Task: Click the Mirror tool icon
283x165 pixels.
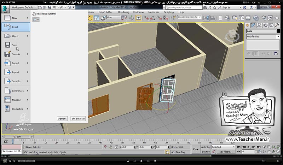Action: [206, 18]
